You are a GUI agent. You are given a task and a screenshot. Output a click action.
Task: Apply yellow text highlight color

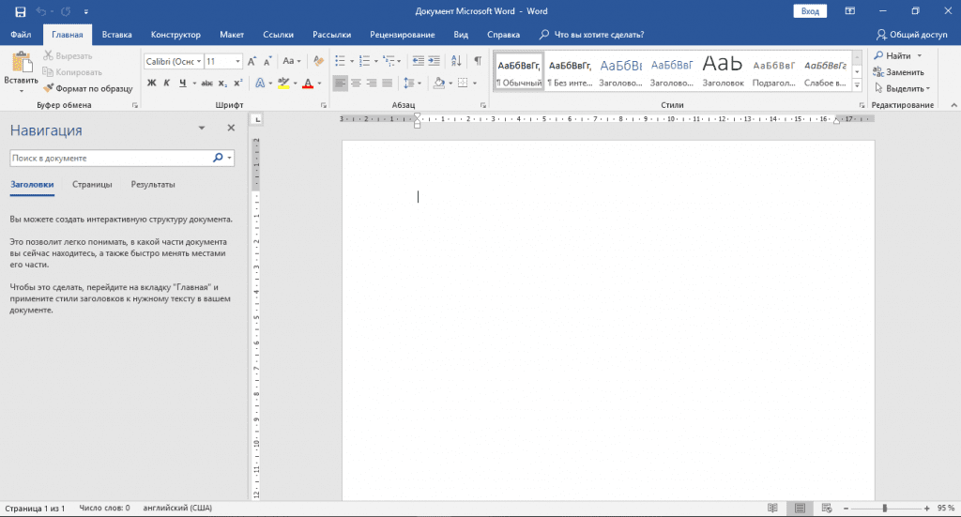coord(283,83)
